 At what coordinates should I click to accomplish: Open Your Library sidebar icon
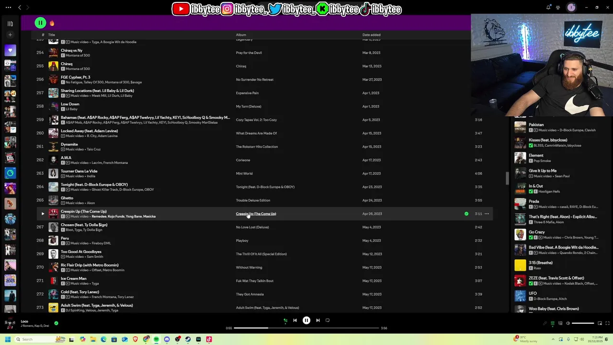[x=10, y=23]
